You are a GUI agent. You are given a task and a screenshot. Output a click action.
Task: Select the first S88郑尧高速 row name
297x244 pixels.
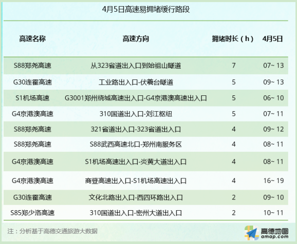pyautogui.click(x=32, y=66)
